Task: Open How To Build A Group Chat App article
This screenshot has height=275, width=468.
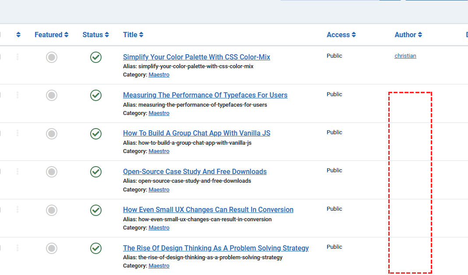Action: pyautogui.click(x=196, y=133)
